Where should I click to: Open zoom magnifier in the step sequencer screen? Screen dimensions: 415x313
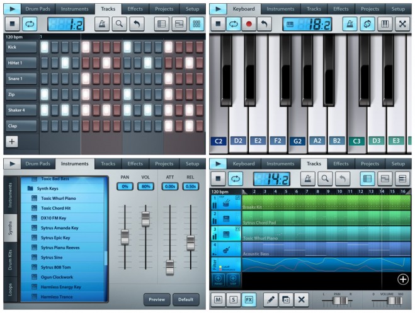coord(119,24)
